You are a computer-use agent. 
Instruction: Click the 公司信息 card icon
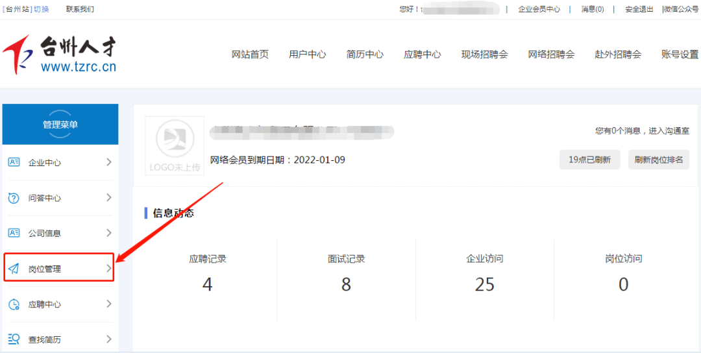(x=14, y=233)
